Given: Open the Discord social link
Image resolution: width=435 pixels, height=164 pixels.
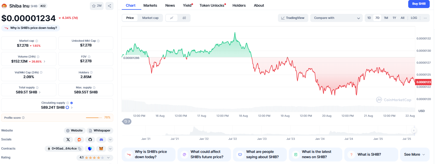Looking at the screenshot, I should click(x=101, y=140).
